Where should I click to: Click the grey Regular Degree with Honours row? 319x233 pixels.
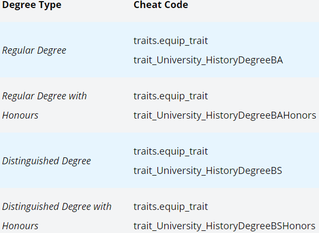[x=160, y=105]
